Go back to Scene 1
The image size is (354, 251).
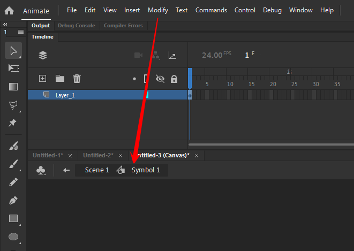[x=97, y=170]
